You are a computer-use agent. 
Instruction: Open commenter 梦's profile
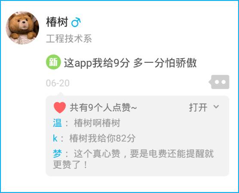pyautogui.click(x=58, y=153)
